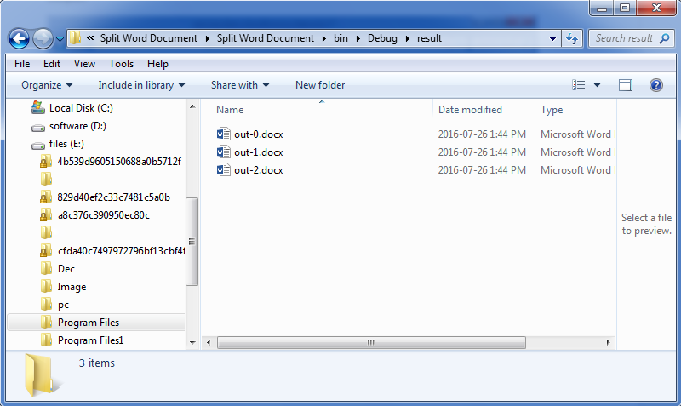
Task: Click the first Split Word Document breadcrumb
Action: (149, 38)
